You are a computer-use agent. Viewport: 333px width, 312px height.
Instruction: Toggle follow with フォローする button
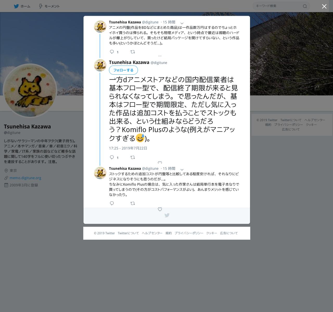click(123, 70)
